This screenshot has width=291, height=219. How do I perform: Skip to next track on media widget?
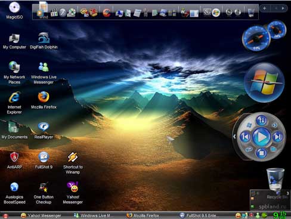(278, 137)
